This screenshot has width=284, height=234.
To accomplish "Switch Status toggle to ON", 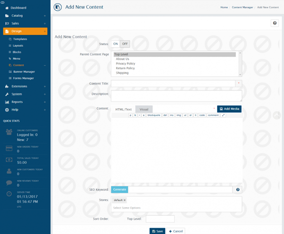I will [116, 44].
